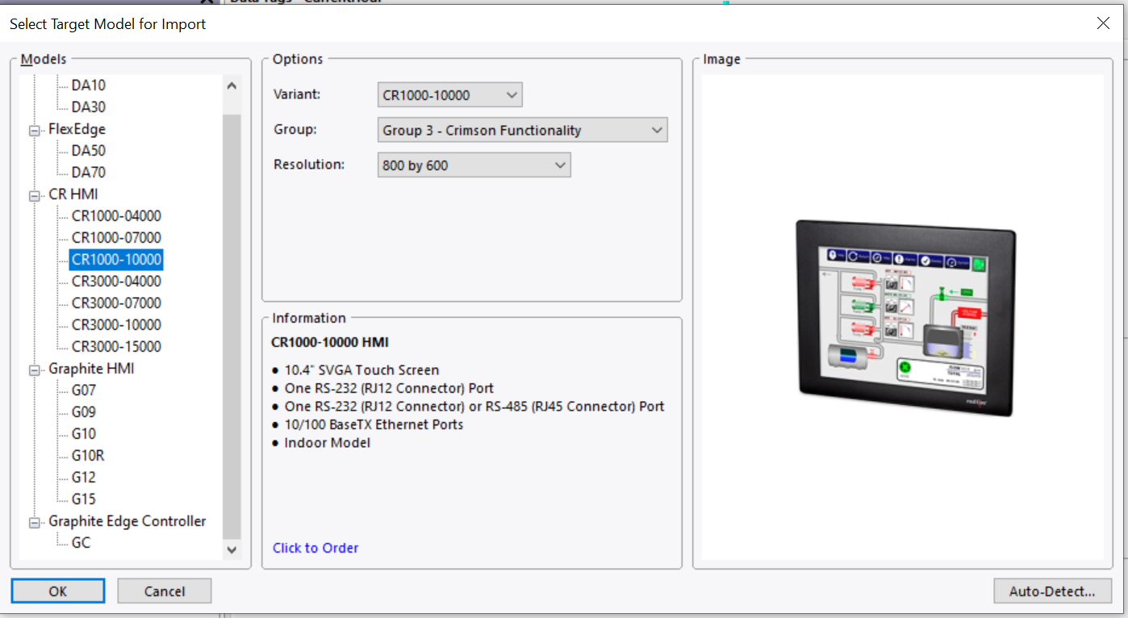Image resolution: width=1128 pixels, height=618 pixels.
Task: Select highlighted CR1000-10000 tree item
Action: coord(116,260)
